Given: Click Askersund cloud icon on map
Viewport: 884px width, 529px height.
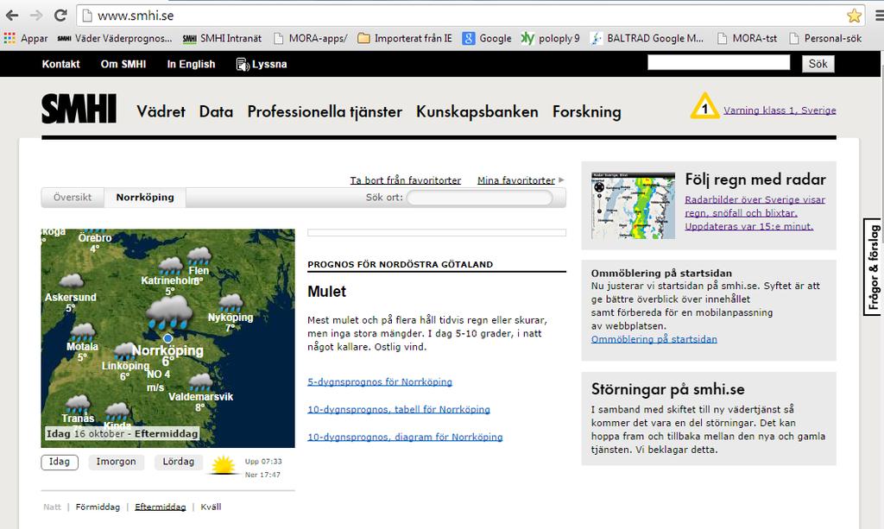Looking at the screenshot, I should tap(72, 280).
